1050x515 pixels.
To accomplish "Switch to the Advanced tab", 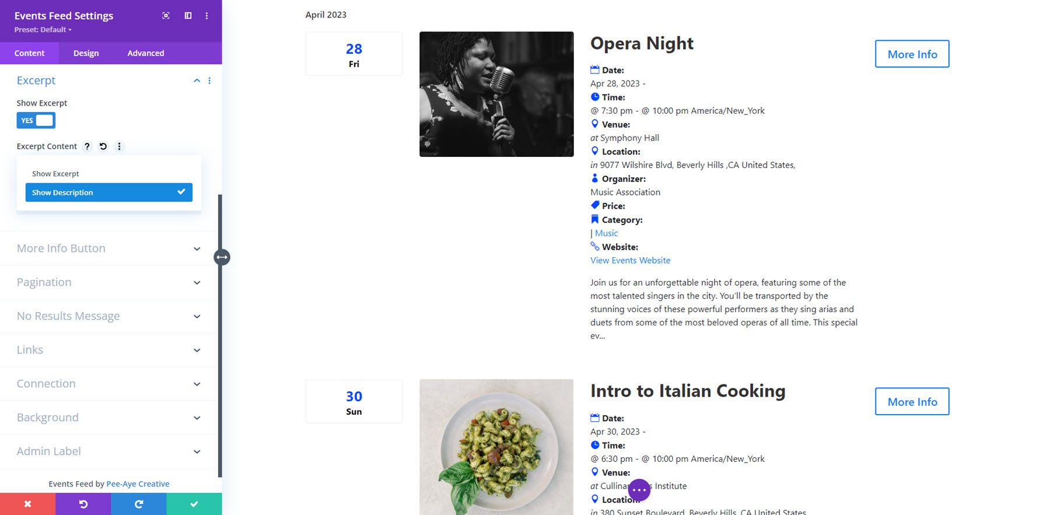I will pyautogui.click(x=146, y=53).
